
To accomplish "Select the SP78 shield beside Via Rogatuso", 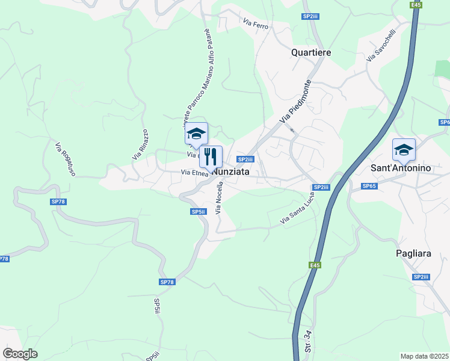I will pos(58,202).
